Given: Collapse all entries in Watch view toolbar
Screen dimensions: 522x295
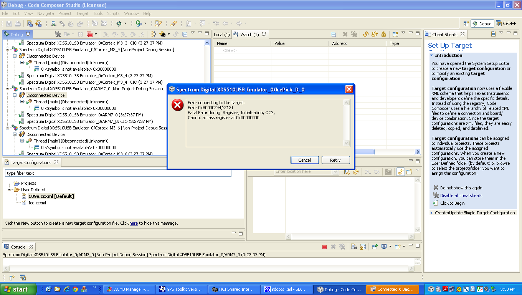Looking at the screenshot, I should [334, 34].
